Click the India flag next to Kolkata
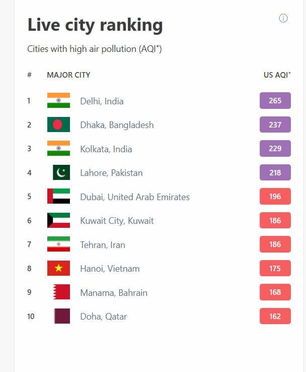 (x=58, y=149)
